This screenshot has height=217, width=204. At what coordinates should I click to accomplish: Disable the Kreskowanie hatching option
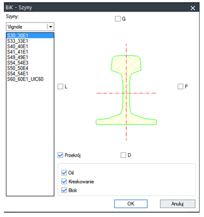coord(64,181)
